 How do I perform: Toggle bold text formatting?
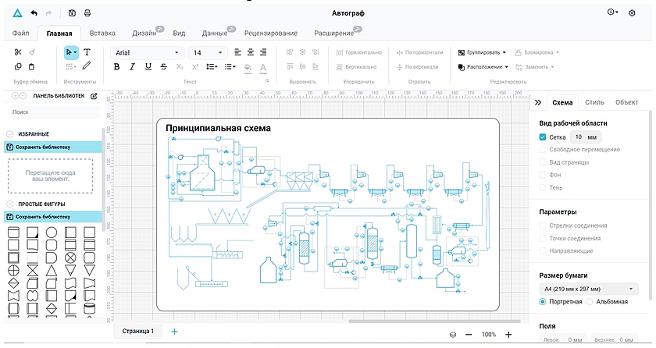(117, 67)
